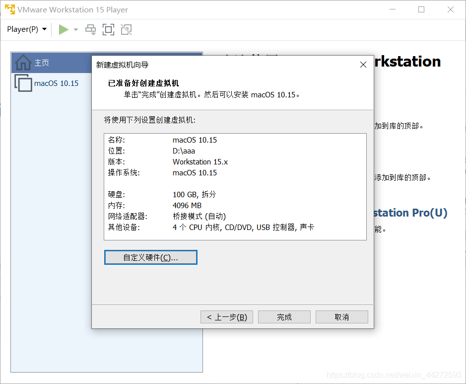Viewport: 466px width, 384px height.
Task: Minimize the VMware Workstation Player window
Action: 392,9
